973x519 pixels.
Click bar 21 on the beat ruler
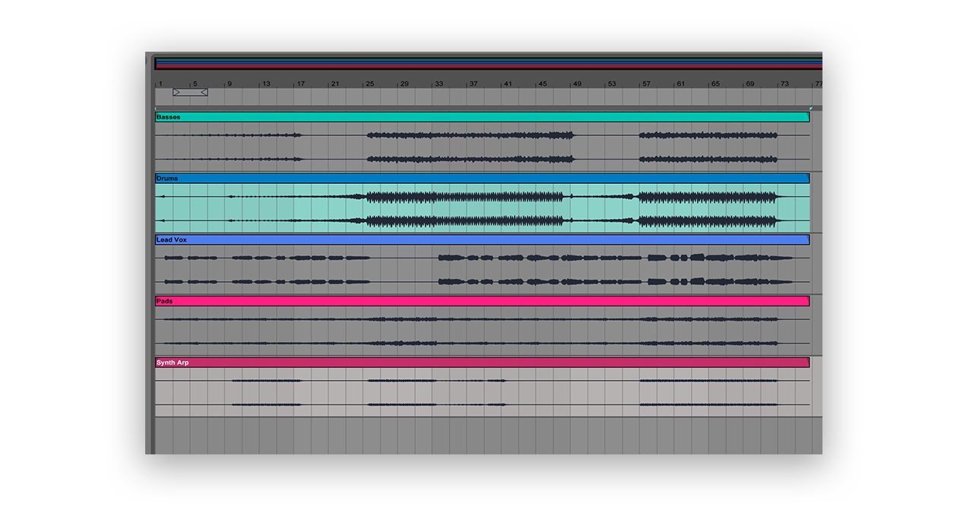coord(334,83)
